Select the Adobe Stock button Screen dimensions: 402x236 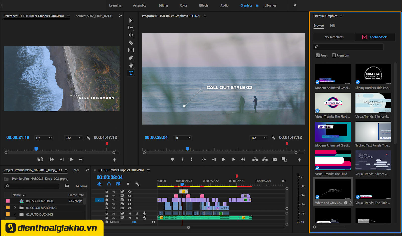coord(375,37)
